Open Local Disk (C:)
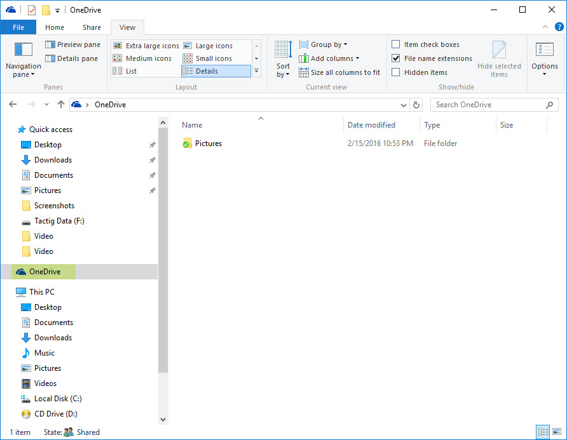This screenshot has height=440, width=567. point(58,399)
